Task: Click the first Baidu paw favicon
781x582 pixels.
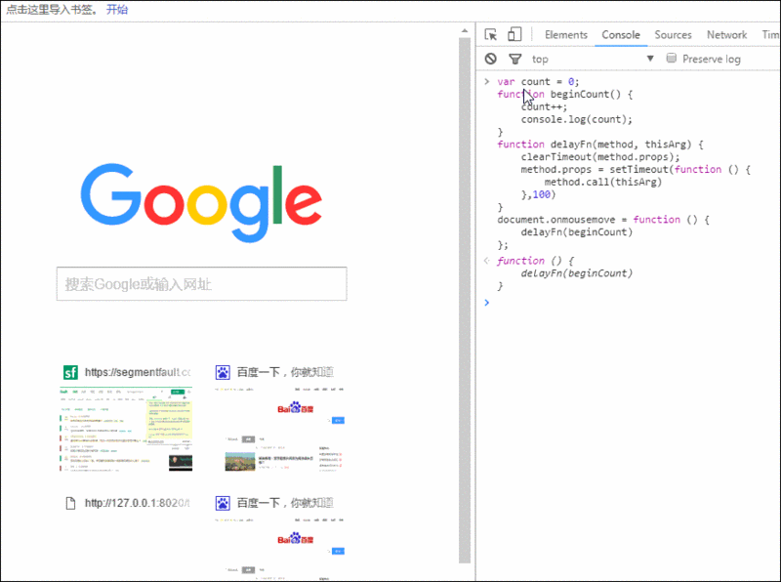Action: pyautogui.click(x=223, y=372)
